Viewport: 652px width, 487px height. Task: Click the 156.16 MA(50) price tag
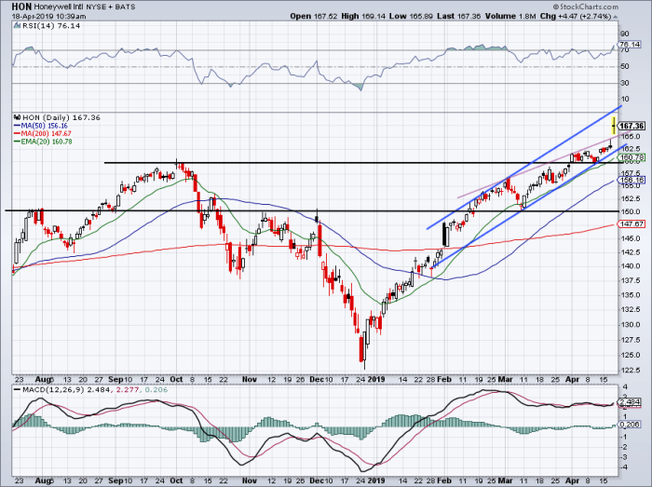632,180
